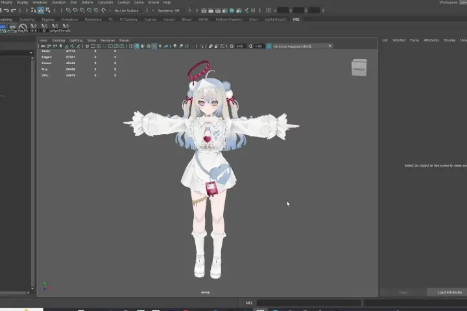Toggle Resolution gate icon in viewport toolbar
The image size is (467, 311).
[99, 46]
